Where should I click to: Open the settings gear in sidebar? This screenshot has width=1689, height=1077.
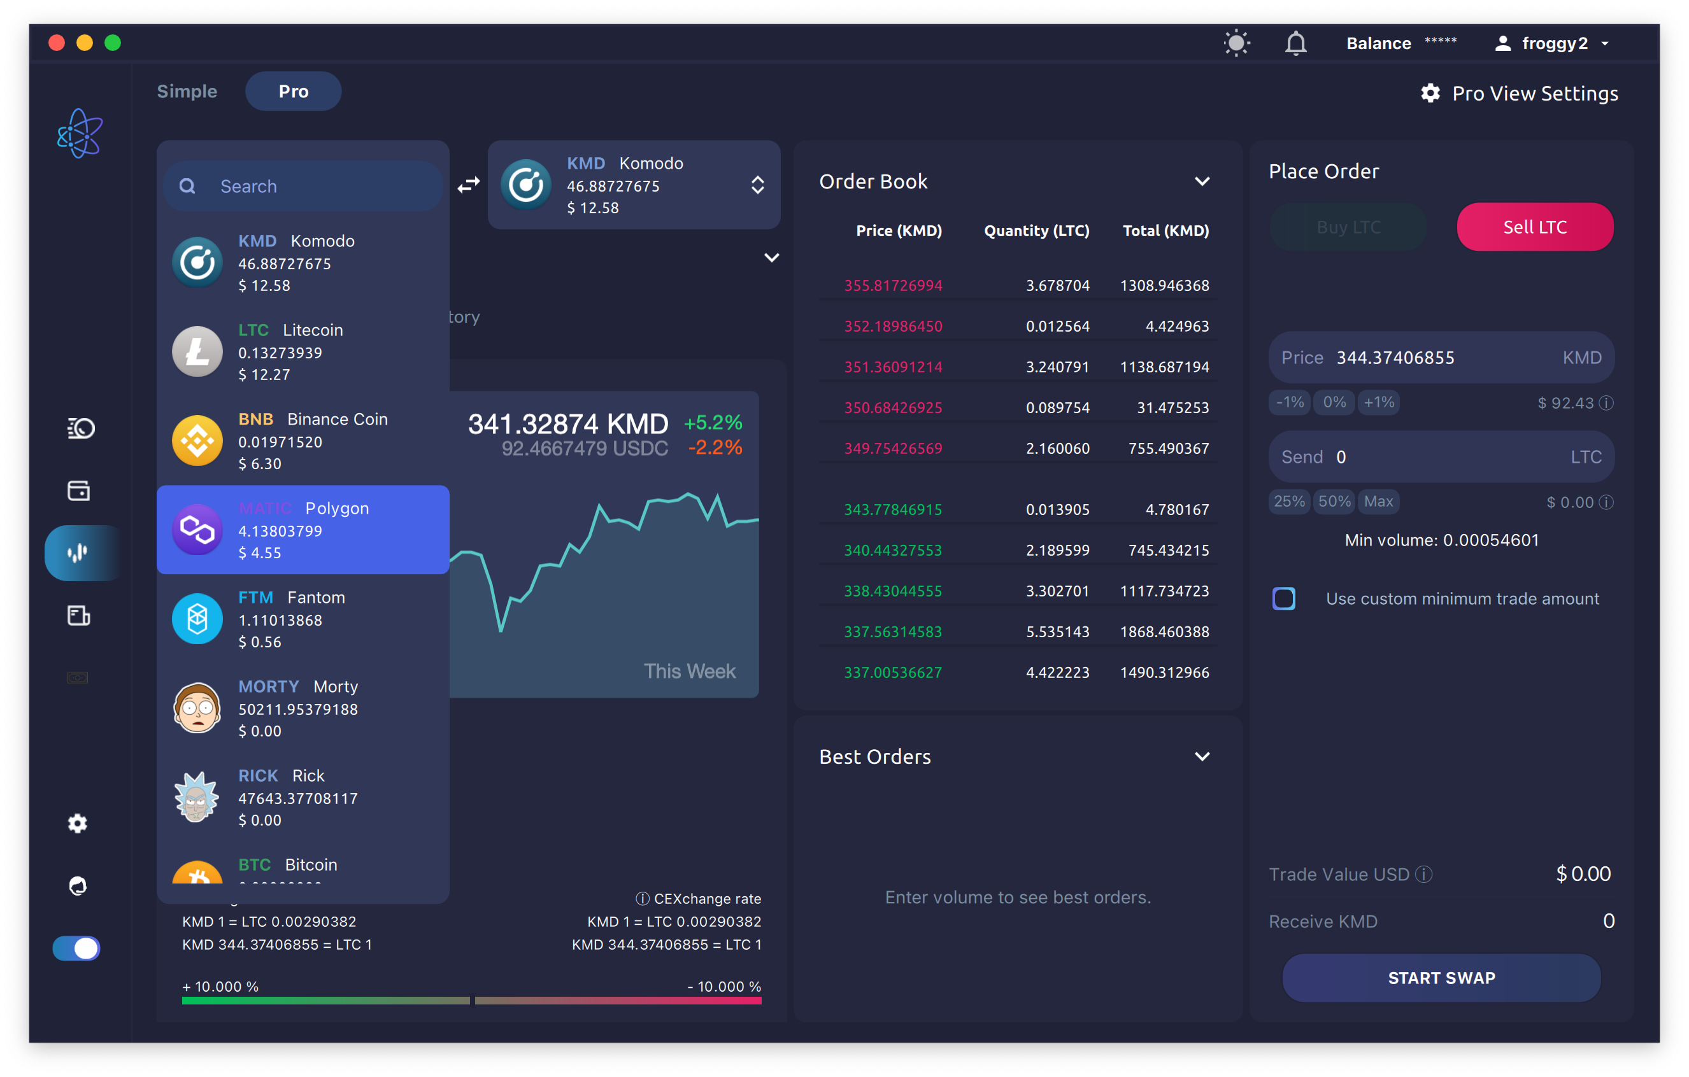click(x=77, y=823)
